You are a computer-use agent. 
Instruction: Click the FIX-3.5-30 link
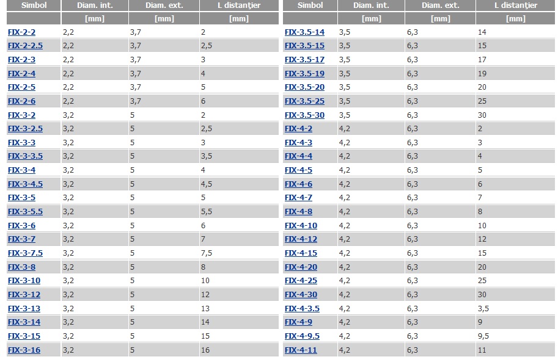304,115
